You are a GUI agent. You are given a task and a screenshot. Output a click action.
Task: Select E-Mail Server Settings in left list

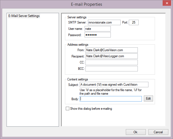pos(24,16)
